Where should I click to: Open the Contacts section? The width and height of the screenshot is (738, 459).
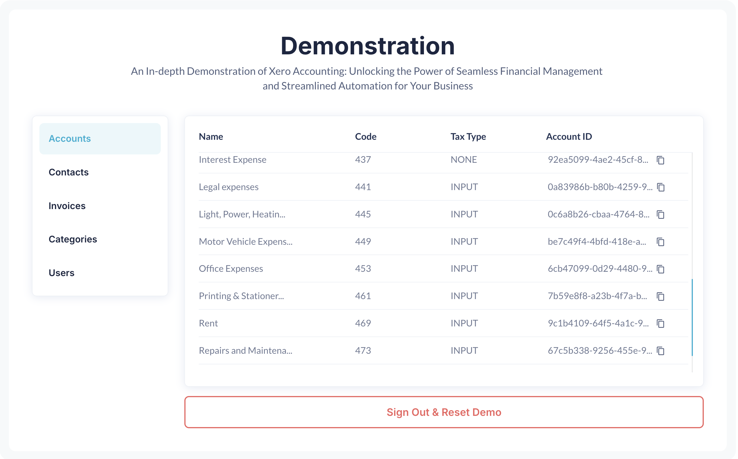[x=69, y=173]
